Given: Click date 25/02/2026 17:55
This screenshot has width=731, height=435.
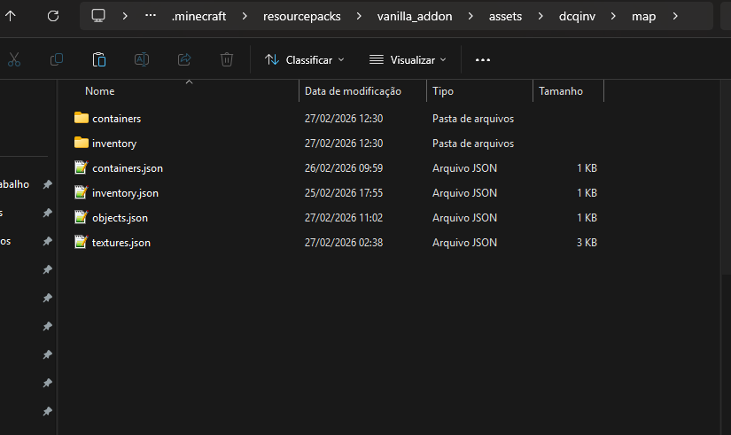Looking at the screenshot, I should click(x=344, y=192).
